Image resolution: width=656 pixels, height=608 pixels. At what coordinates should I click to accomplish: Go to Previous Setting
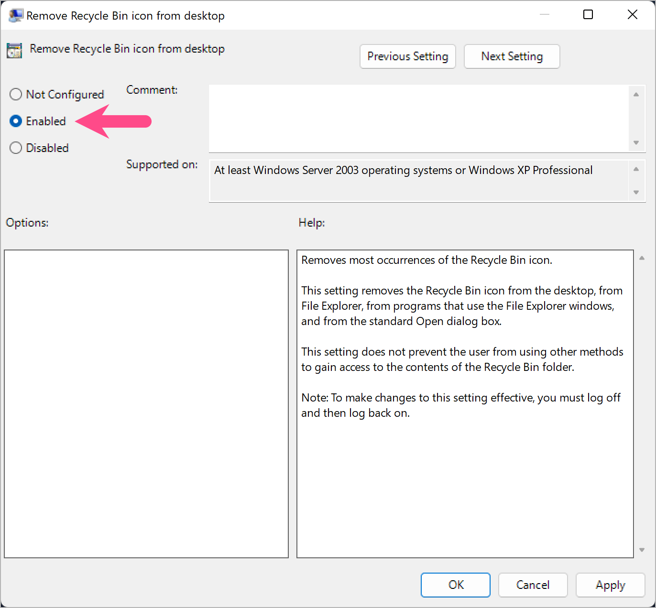(408, 56)
